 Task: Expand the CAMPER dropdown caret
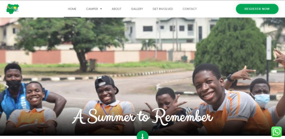point(101,9)
